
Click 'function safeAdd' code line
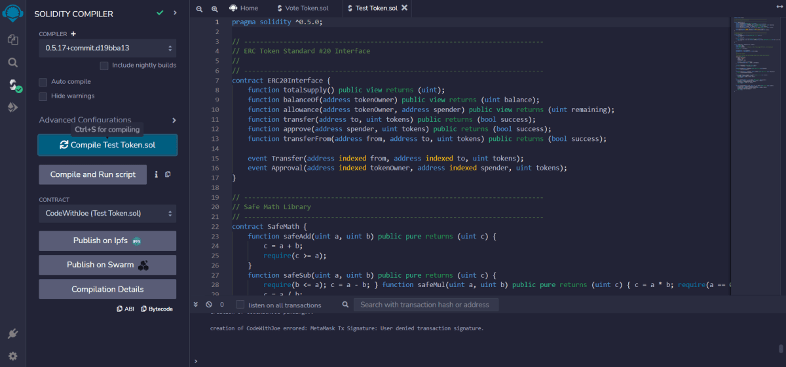[x=373, y=236]
